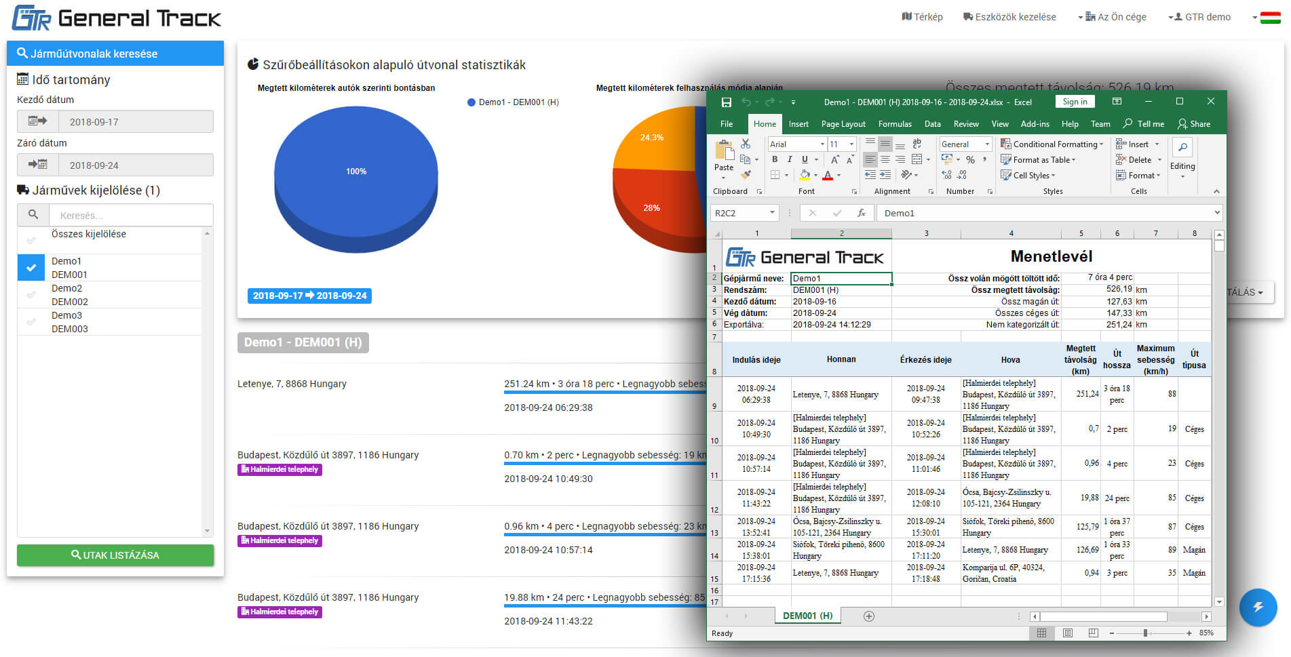Click the Percent Style icon

point(971,160)
